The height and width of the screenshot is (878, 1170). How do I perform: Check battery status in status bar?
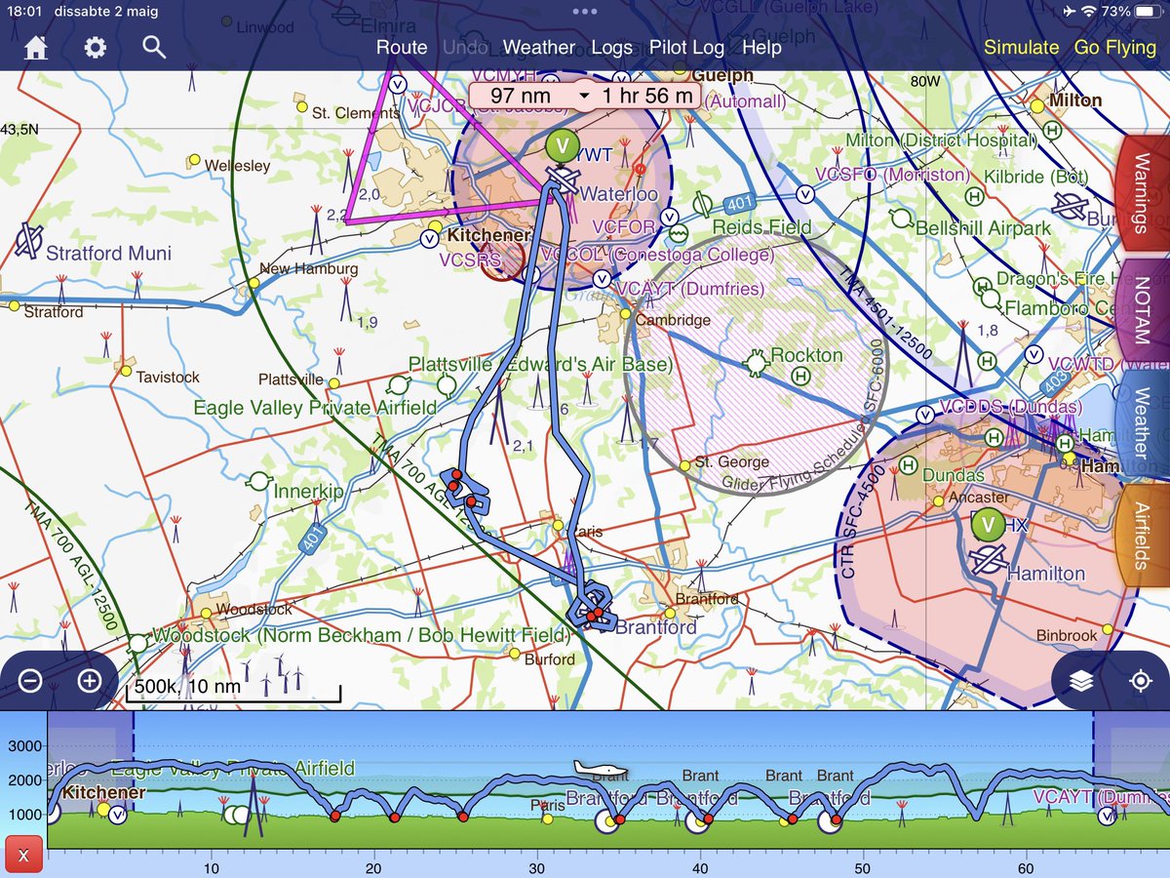point(1132,11)
